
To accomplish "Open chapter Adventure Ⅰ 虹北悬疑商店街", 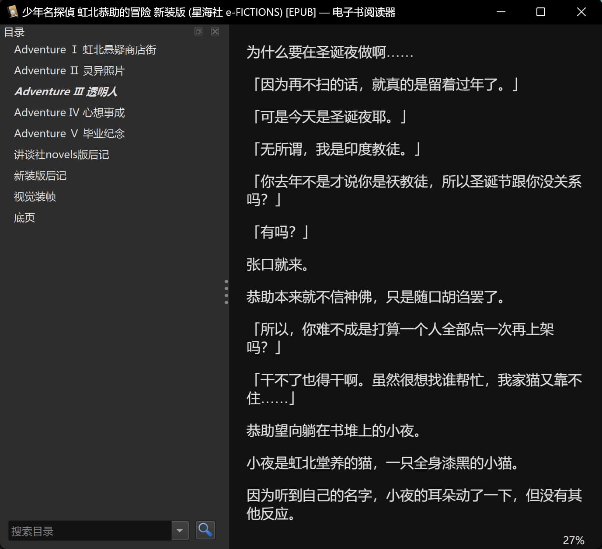I will pyautogui.click(x=85, y=50).
